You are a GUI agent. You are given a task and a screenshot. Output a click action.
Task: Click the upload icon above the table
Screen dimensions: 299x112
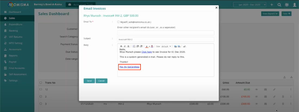284,77
